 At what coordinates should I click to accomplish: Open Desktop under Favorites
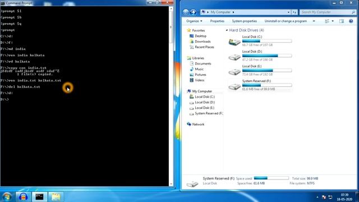[201, 36]
